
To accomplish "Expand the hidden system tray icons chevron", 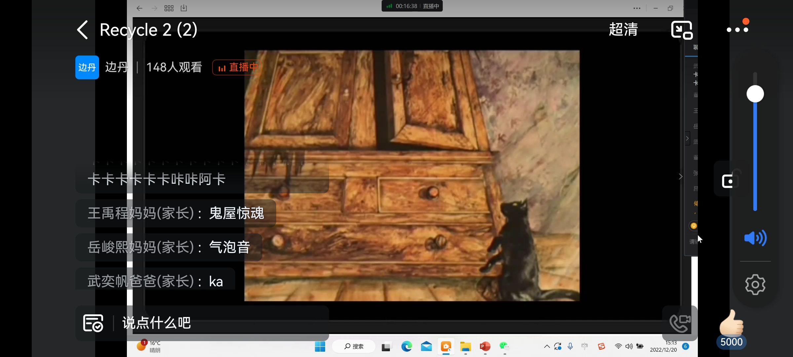I will click(547, 346).
